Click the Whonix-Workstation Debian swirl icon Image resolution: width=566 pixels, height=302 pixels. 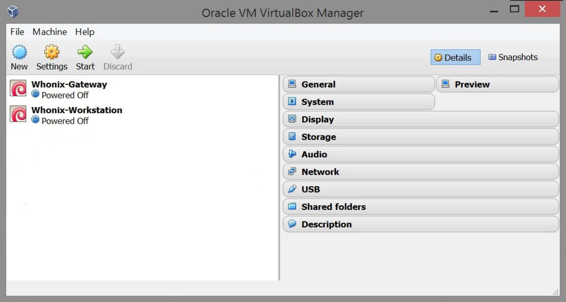pyautogui.click(x=18, y=114)
